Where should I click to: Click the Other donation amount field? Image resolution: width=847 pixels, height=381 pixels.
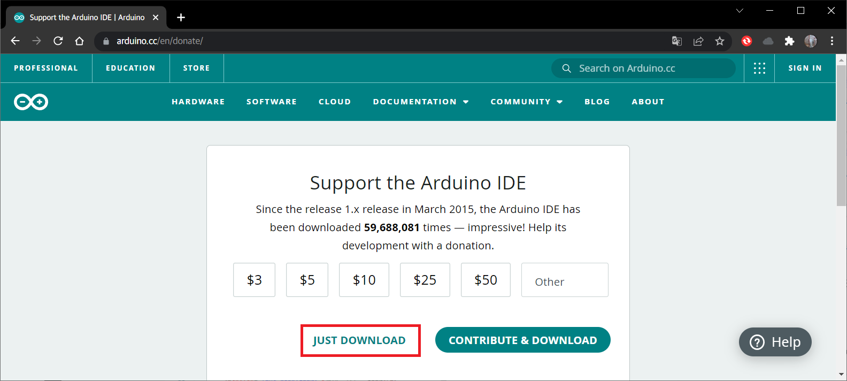[565, 280]
